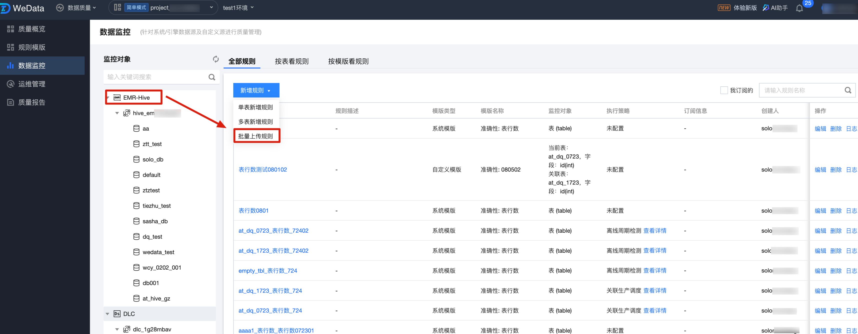Screen dimensions: 858x334
Task: Open the test1环境 environment dropdown
Action: coord(238,8)
